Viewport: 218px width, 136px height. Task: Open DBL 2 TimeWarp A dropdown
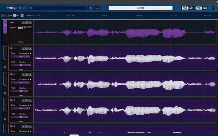pos(25,79)
